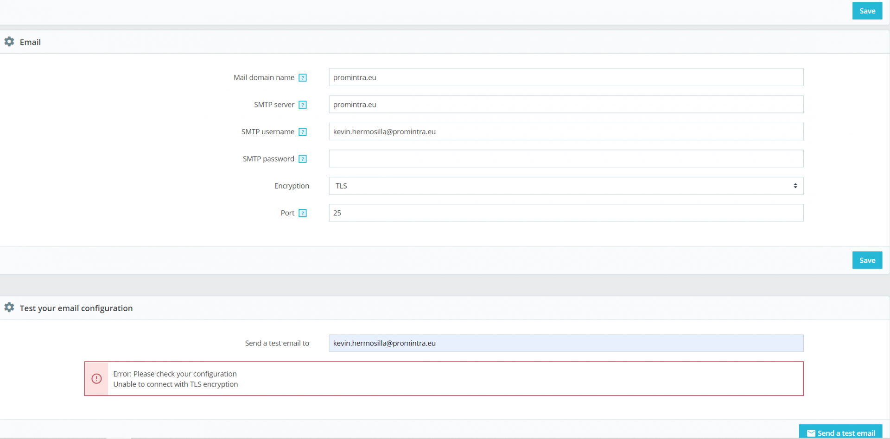The width and height of the screenshot is (890, 439).
Task: Click the Encryption label
Action: click(292, 186)
